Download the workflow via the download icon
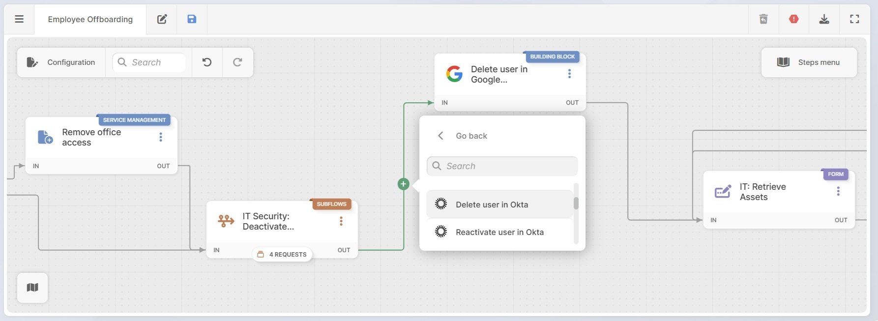Viewport: 878px width, 321px height. [x=824, y=19]
